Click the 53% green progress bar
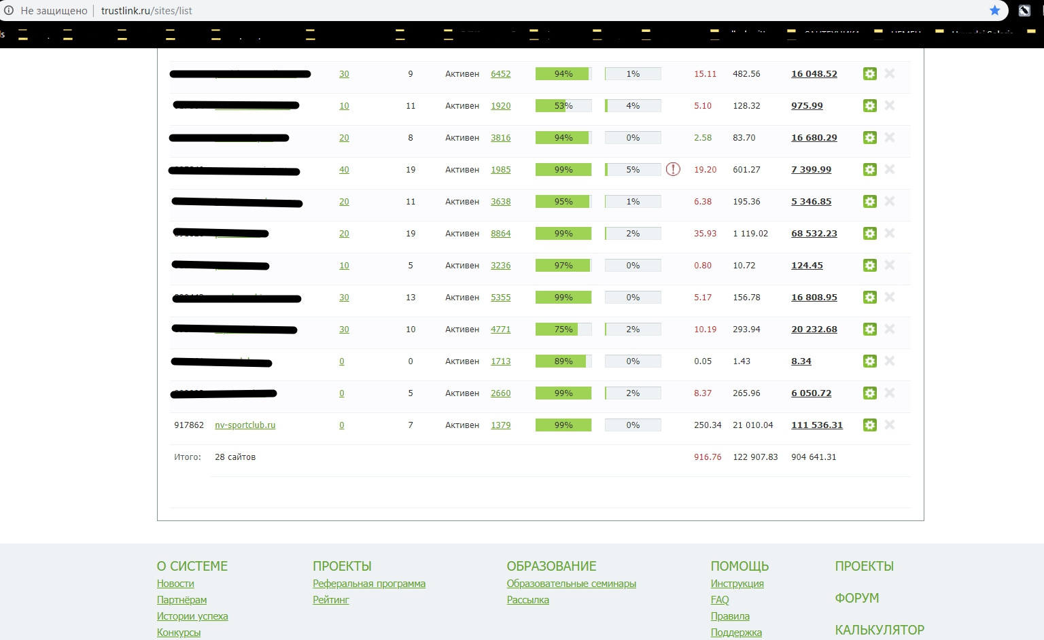Image resolution: width=1044 pixels, height=640 pixels. 563,105
